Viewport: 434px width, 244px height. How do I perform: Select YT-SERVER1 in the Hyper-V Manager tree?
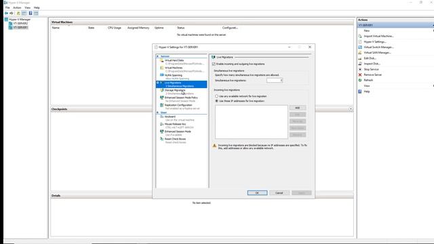20,27
